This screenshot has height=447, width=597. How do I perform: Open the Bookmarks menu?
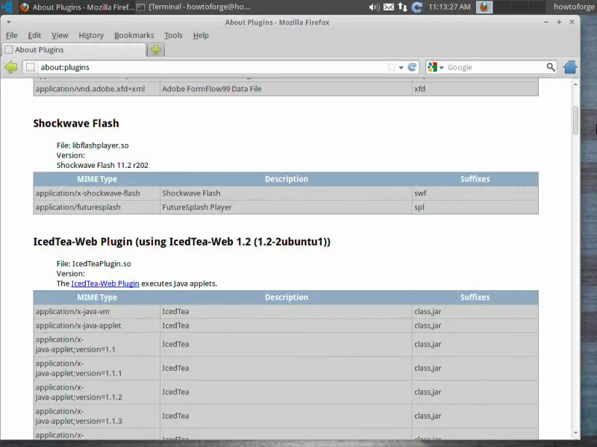(x=134, y=35)
